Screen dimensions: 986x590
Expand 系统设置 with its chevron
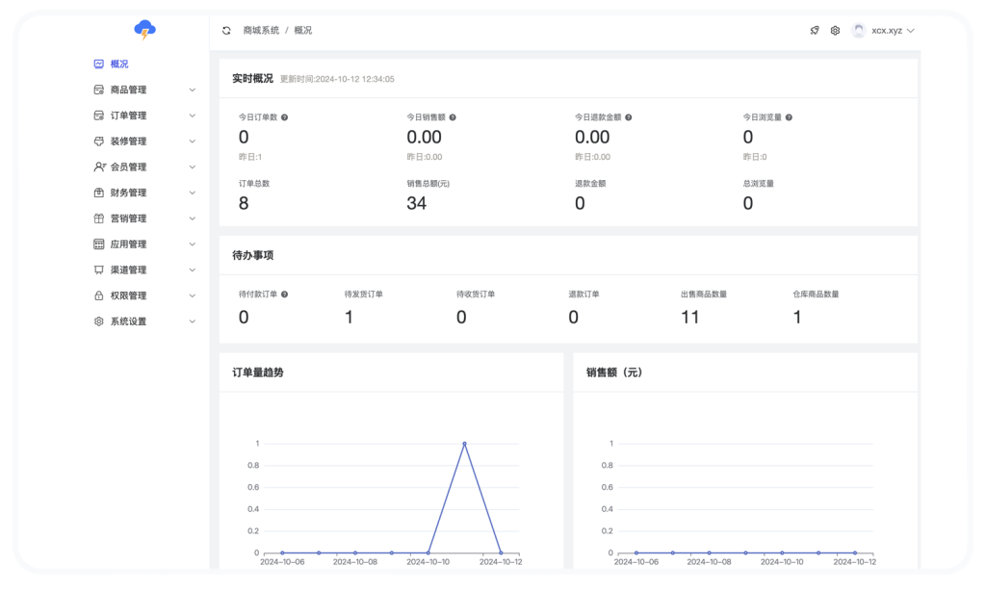[x=193, y=321]
